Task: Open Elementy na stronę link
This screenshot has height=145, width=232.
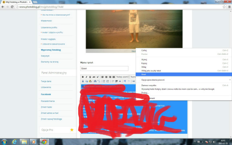Action: 50,62
